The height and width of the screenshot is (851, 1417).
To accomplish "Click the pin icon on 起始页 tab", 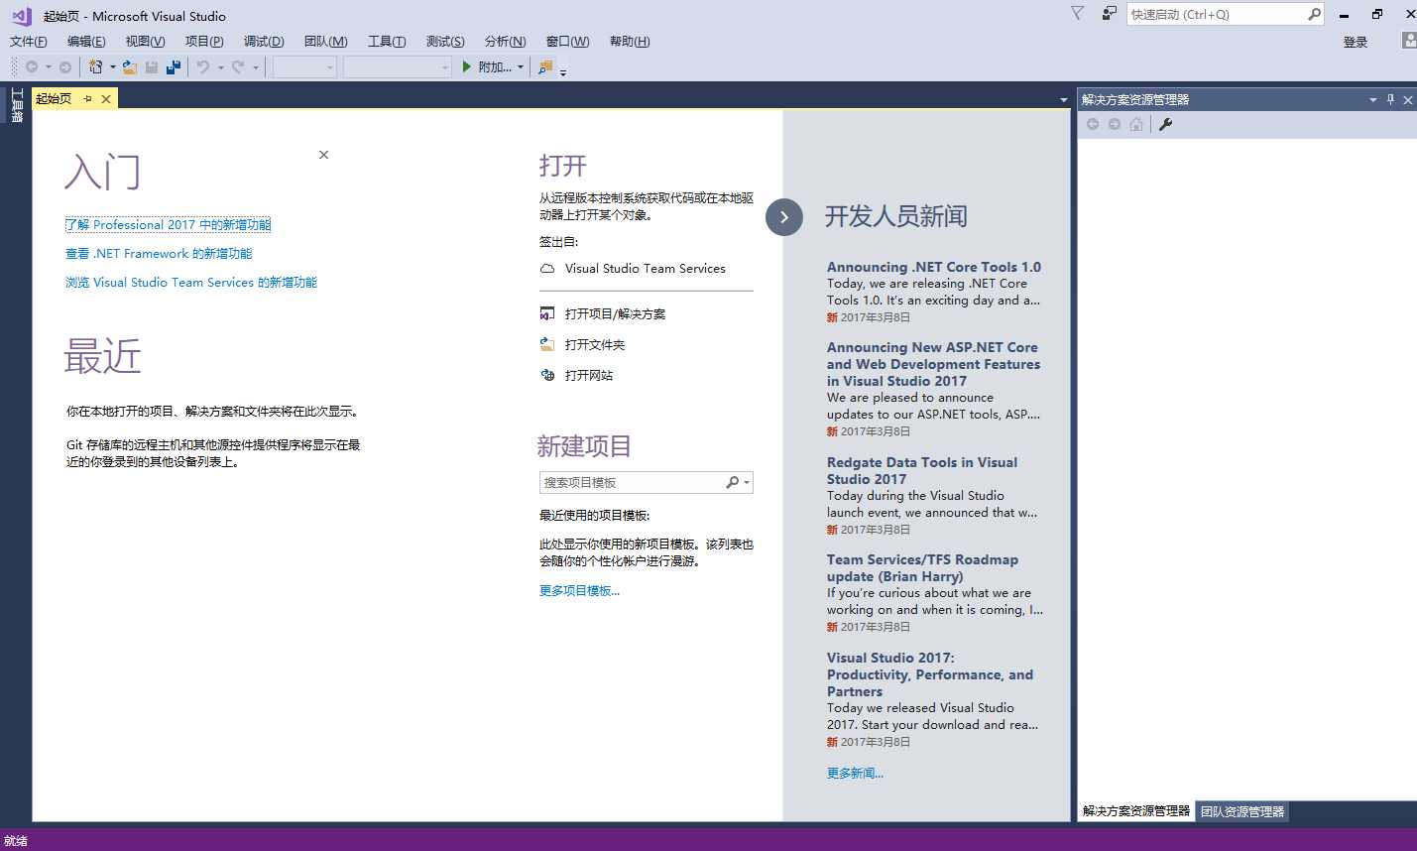I will 88,98.
